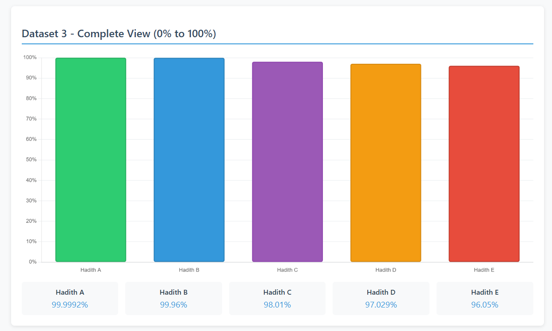
Task: Click the blue Hadith B bar
Action: 189,160
